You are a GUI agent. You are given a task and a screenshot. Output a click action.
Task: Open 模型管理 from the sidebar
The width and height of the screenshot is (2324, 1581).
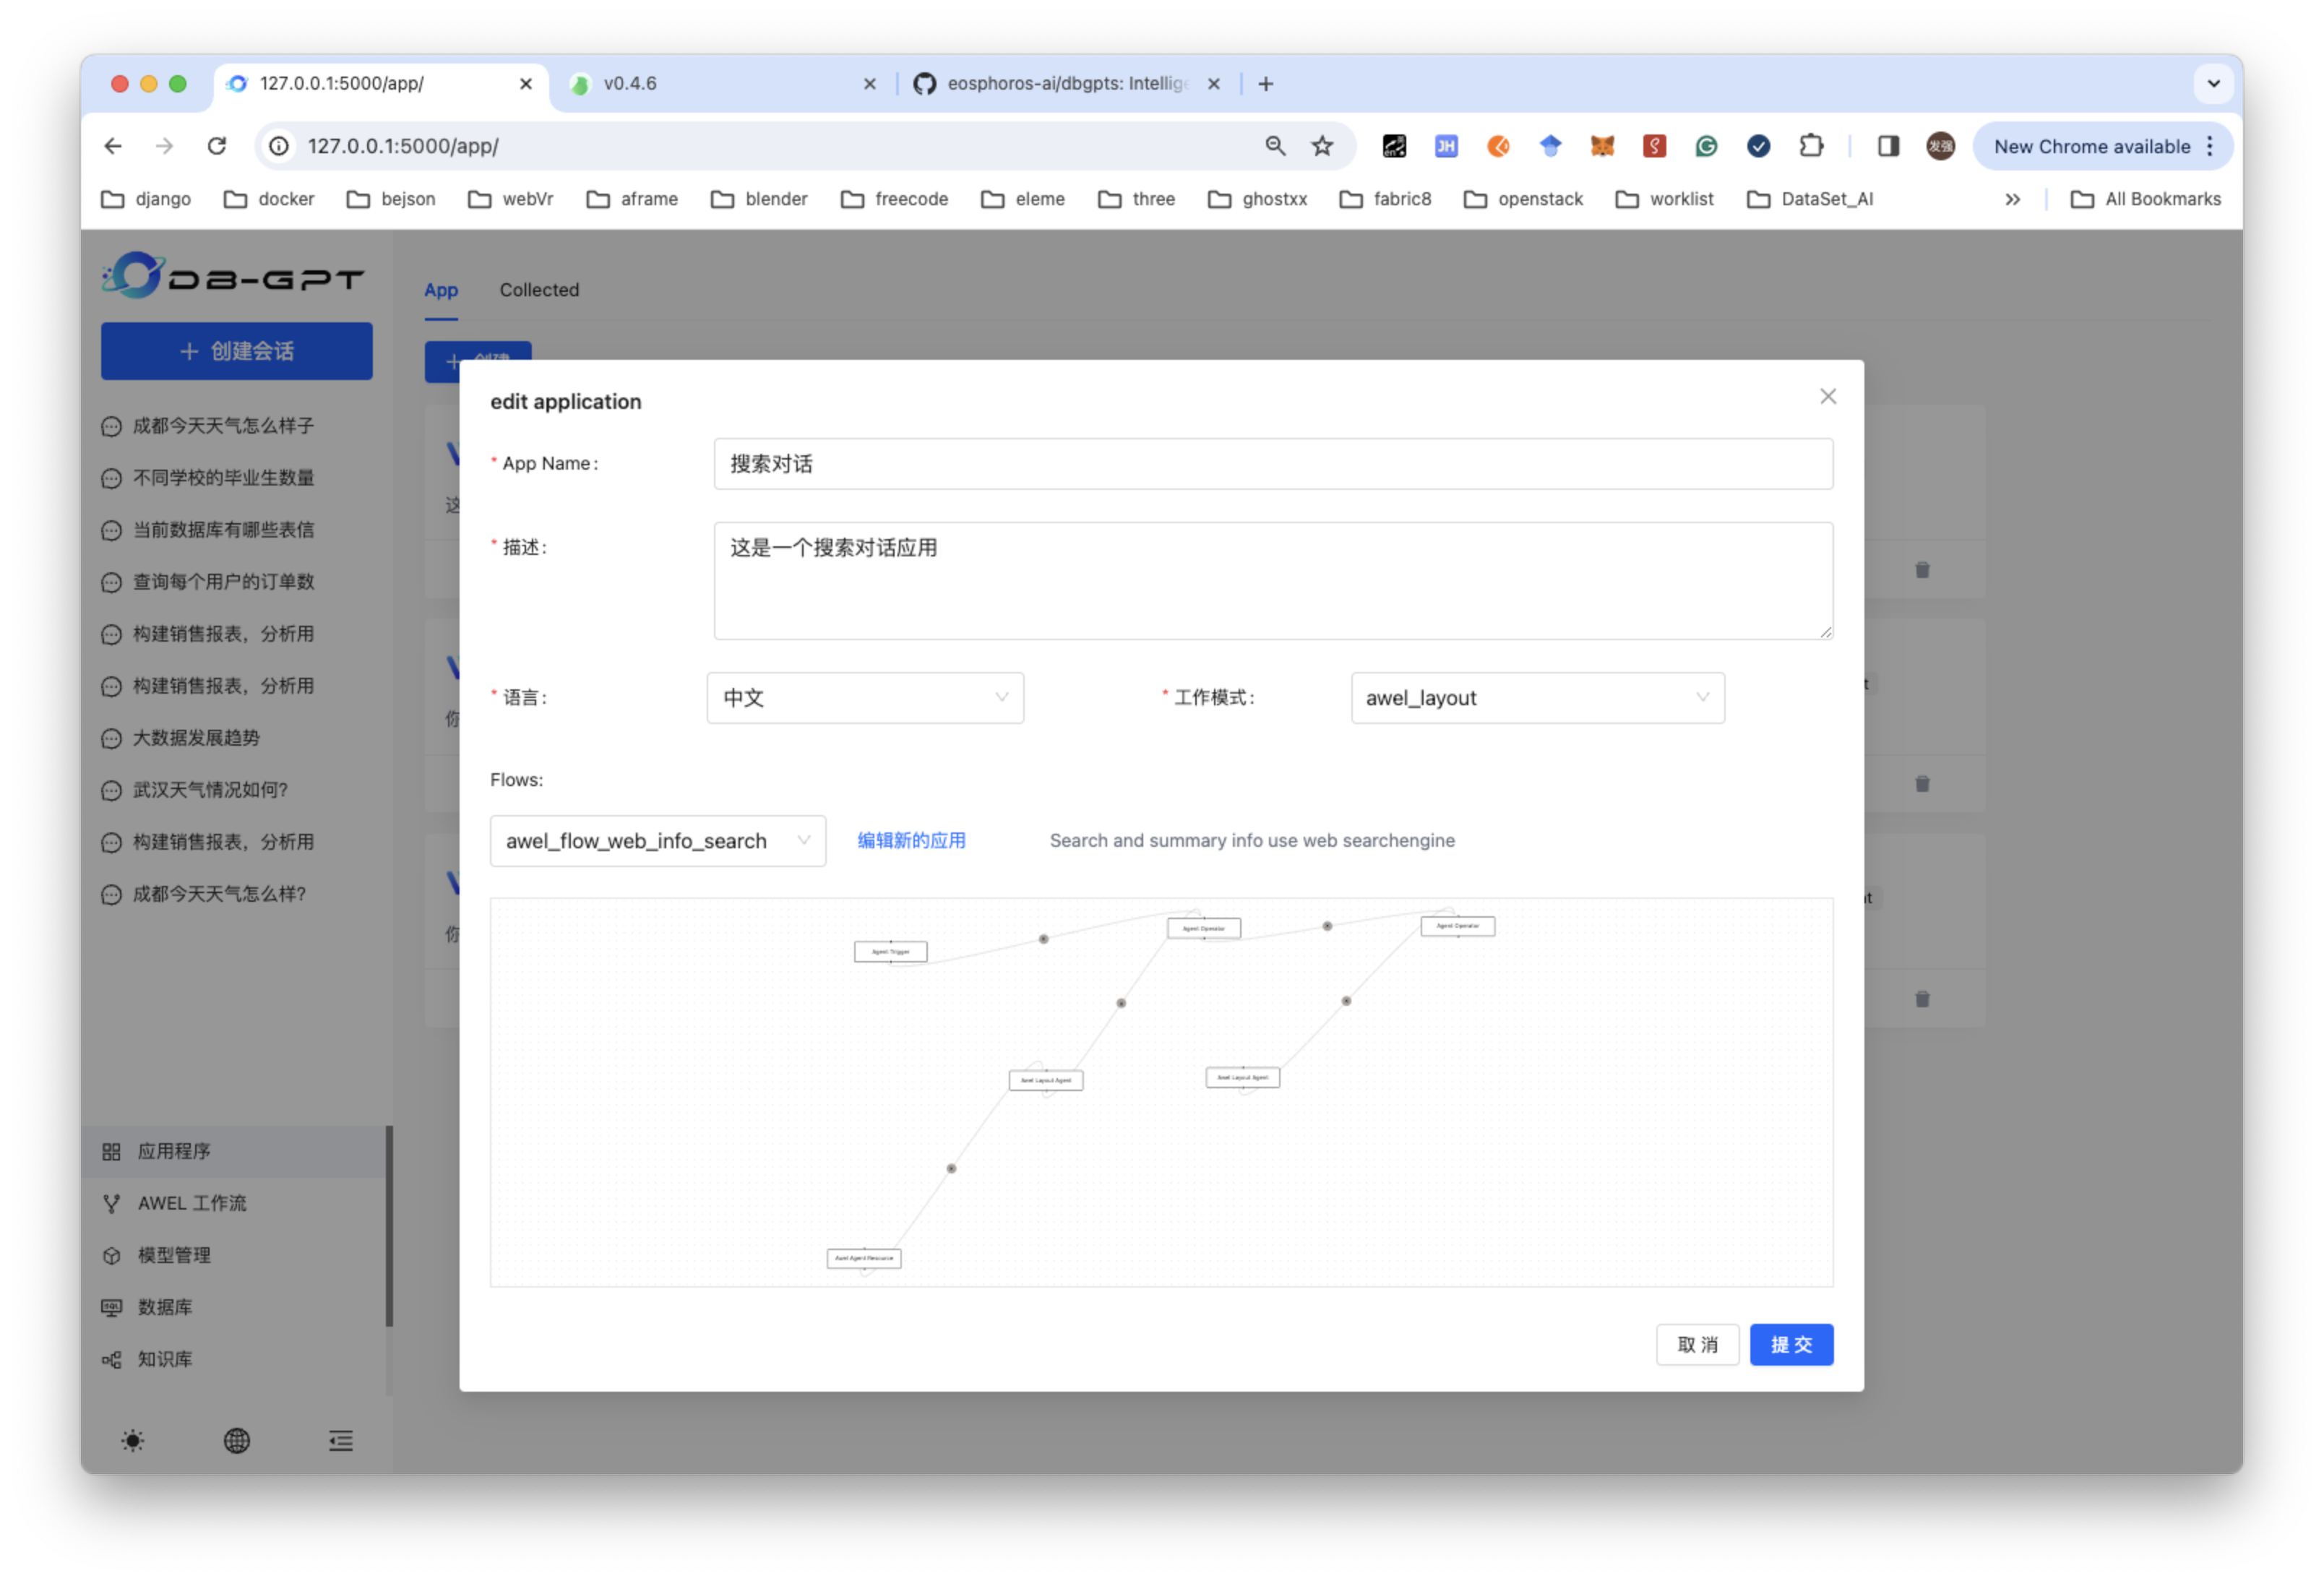tap(174, 1255)
